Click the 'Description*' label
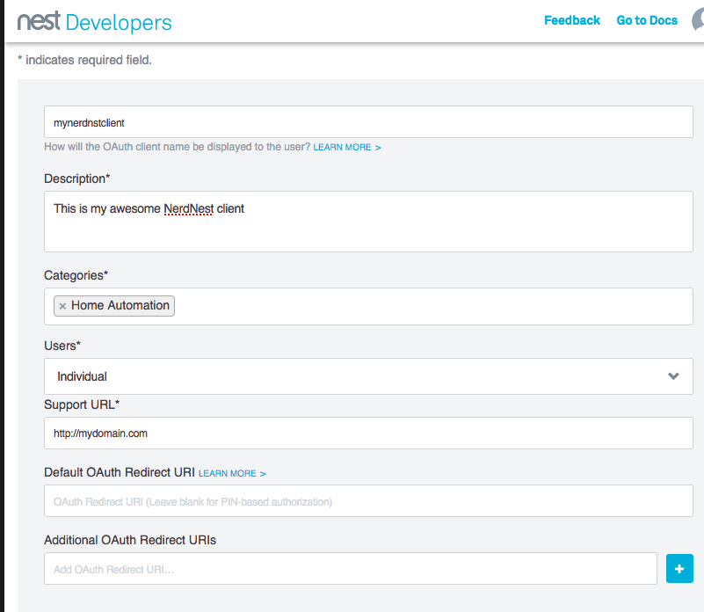The width and height of the screenshot is (704, 612). 76,178
